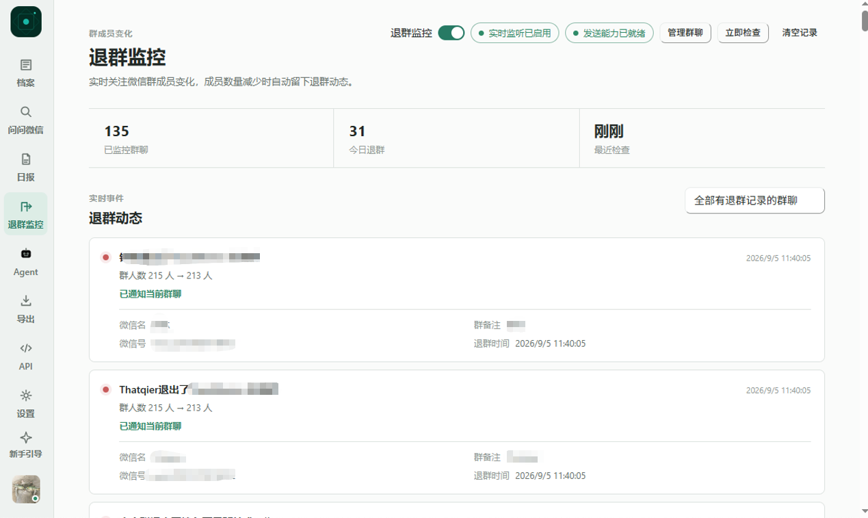Click 已通知当前群聊 in first event card
This screenshot has height=518, width=868.
[150, 294]
